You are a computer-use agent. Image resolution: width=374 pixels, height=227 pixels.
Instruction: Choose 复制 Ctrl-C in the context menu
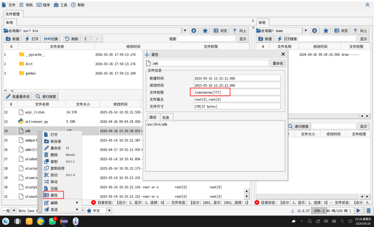click(62, 161)
